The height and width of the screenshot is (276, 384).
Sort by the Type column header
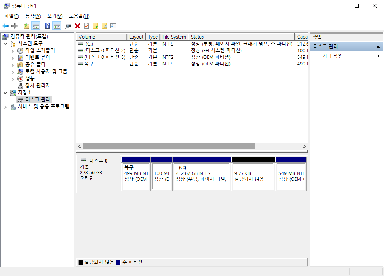click(x=153, y=37)
